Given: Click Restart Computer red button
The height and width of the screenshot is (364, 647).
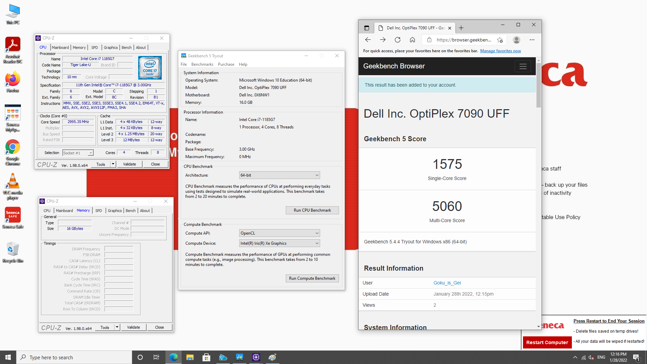Looking at the screenshot, I should (x=547, y=342).
